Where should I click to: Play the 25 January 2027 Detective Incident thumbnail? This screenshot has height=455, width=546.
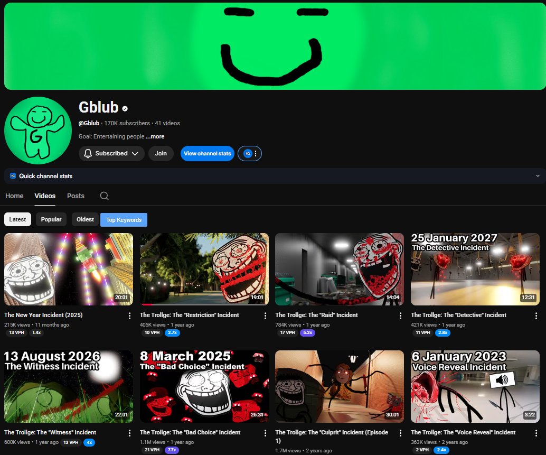click(x=475, y=270)
